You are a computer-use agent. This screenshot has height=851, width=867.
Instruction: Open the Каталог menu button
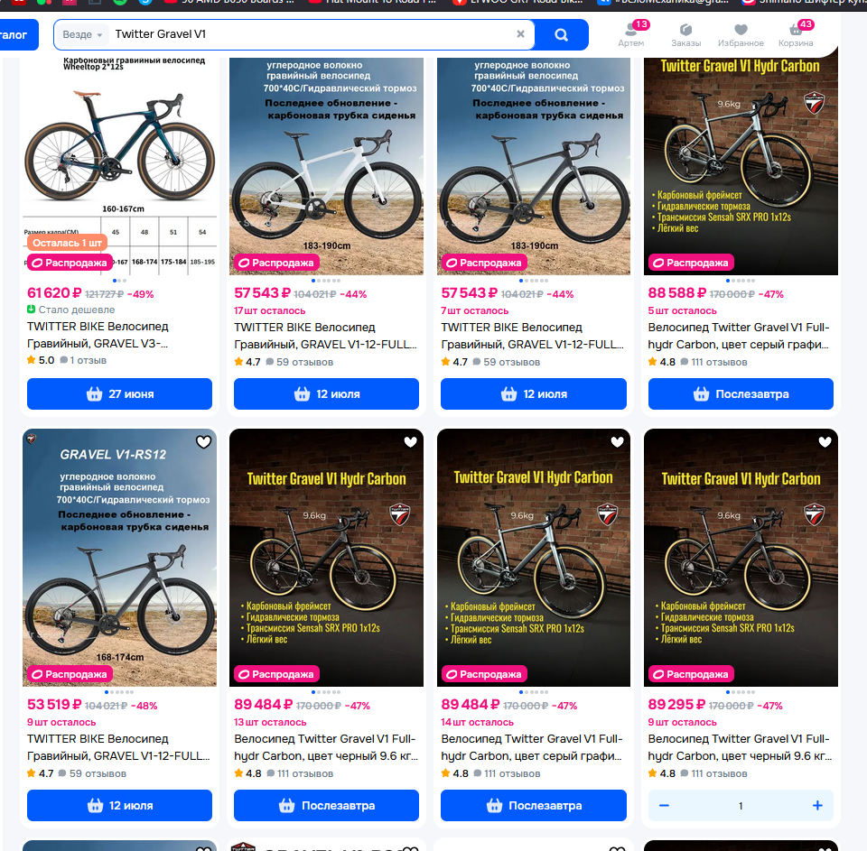(x=15, y=35)
